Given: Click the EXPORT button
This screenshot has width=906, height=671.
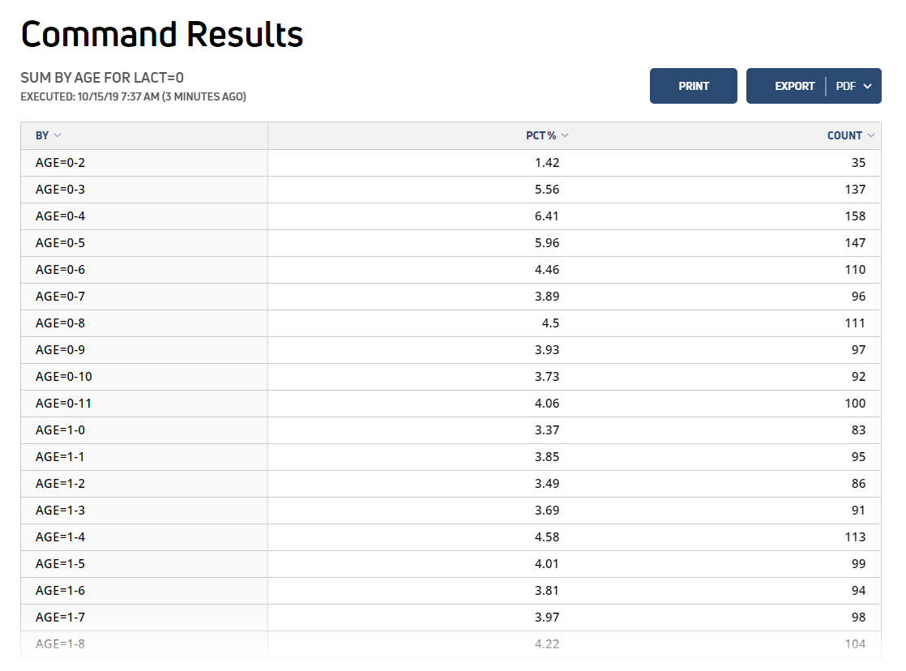Looking at the screenshot, I should [x=794, y=86].
